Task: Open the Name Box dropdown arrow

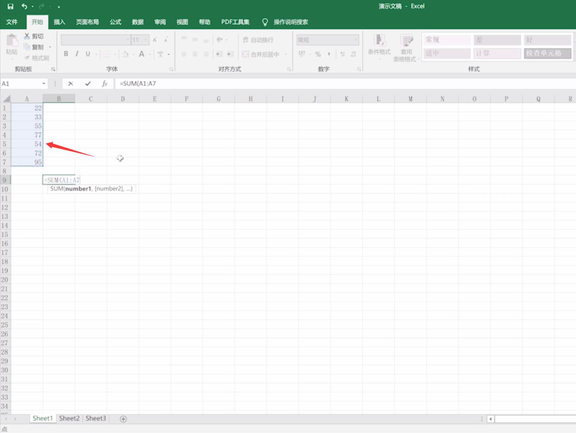Action: (44, 84)
